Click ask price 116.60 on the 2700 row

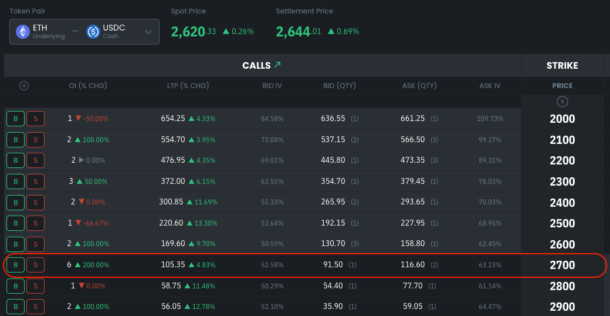coord(412,265)
